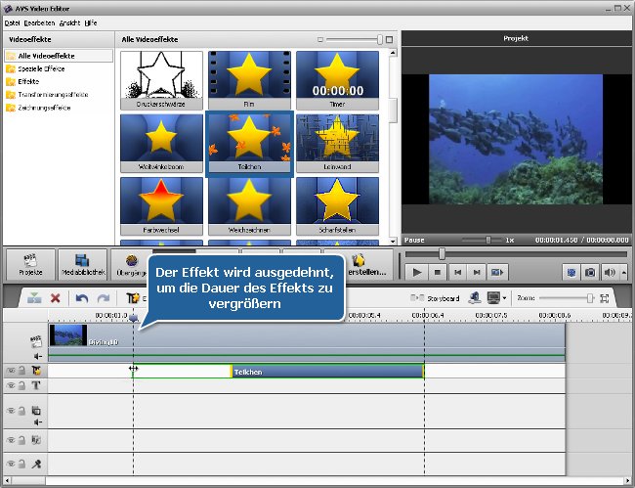Select the Spezielle Effekte folder
The image size is (635, 488).
41,69
